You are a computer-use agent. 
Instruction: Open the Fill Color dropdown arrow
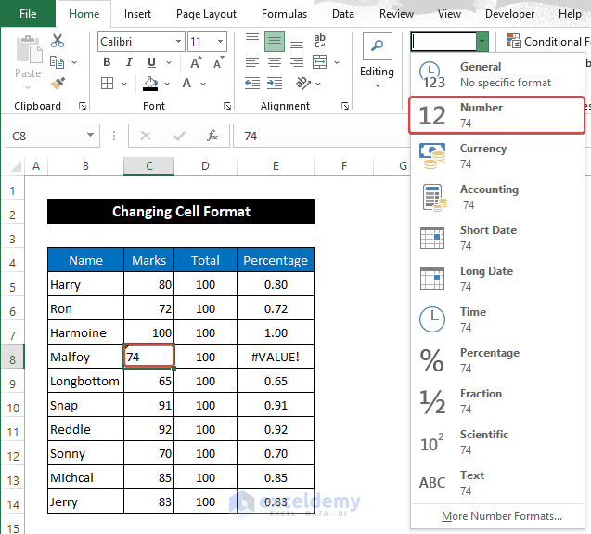(x=167, y=84)
